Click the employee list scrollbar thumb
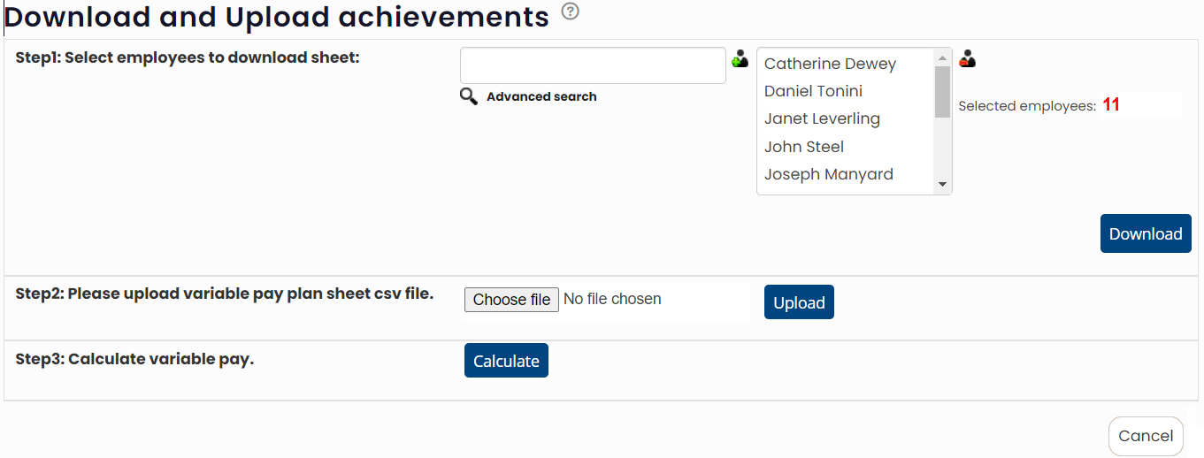Screen dimensions: 1204x458 [943, 91]
